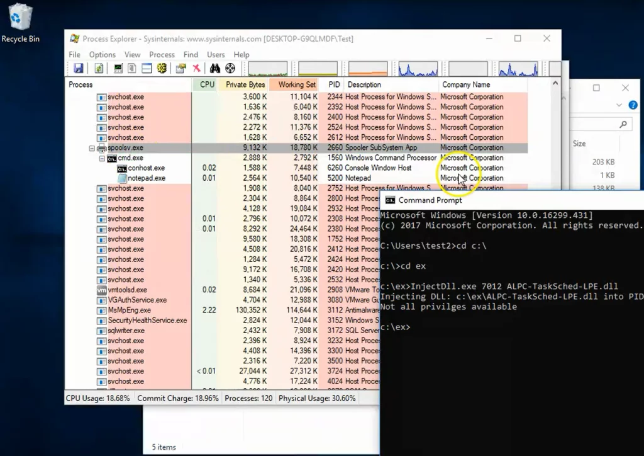644x456 pixels.
Task: Click the MsMpEng.exe process icon
Action: pos(101,311)
